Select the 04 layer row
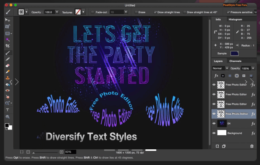This screenshot has width=260, height=165. pyautogui.click(x=234, y=124)
